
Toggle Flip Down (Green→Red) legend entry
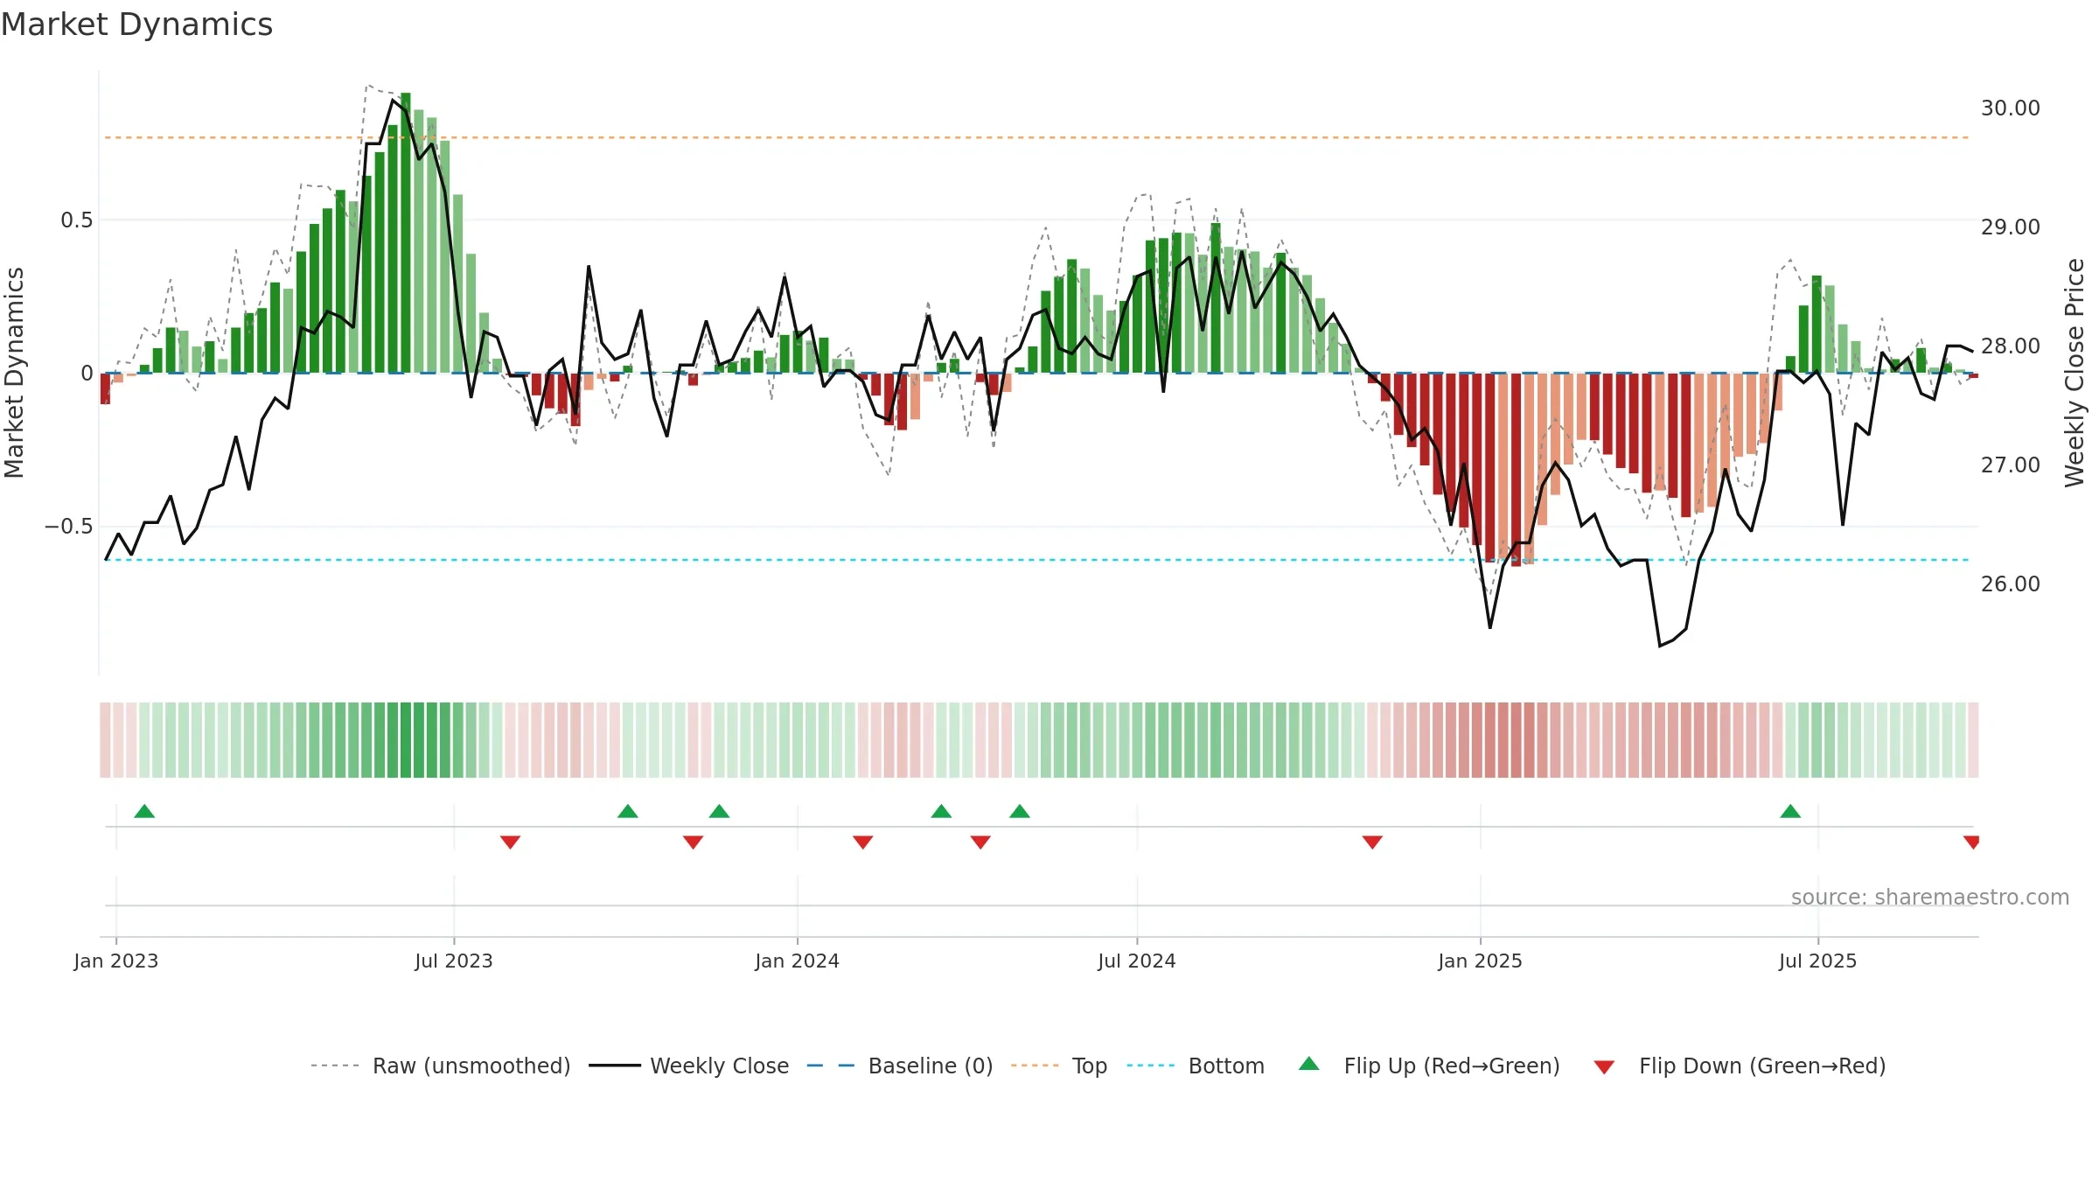[x=1740, y=1066]
